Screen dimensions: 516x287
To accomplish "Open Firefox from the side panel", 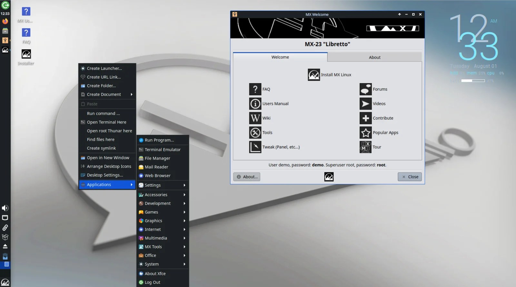I will tap(5, 21).
